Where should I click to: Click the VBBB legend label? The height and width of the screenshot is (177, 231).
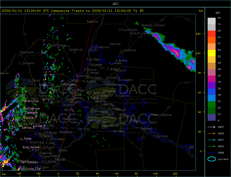click(x=221, y=153)
